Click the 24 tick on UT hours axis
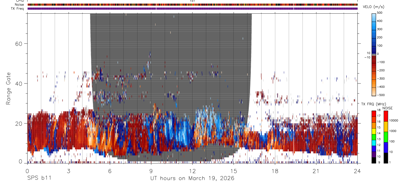 tap(357, 171)
